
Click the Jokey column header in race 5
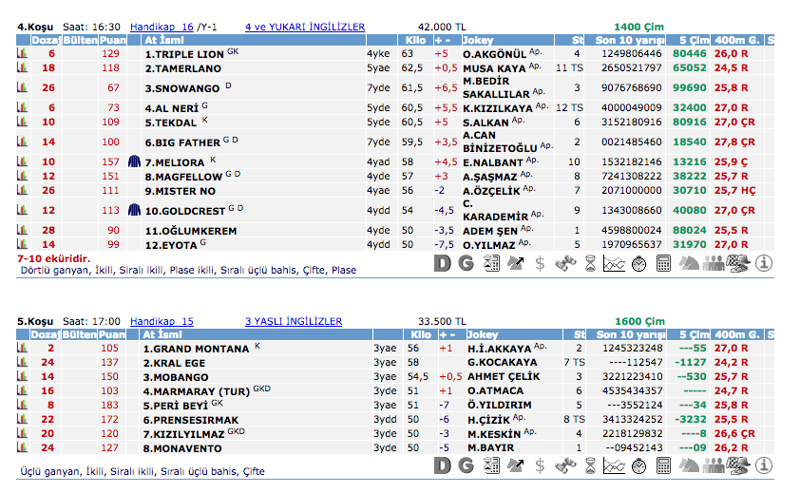point(483,334)
